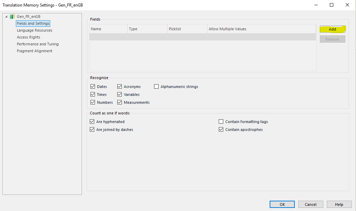Screen dimensions: 356x211
Task: Click the Picklist column header
Action: click(187, 29)
